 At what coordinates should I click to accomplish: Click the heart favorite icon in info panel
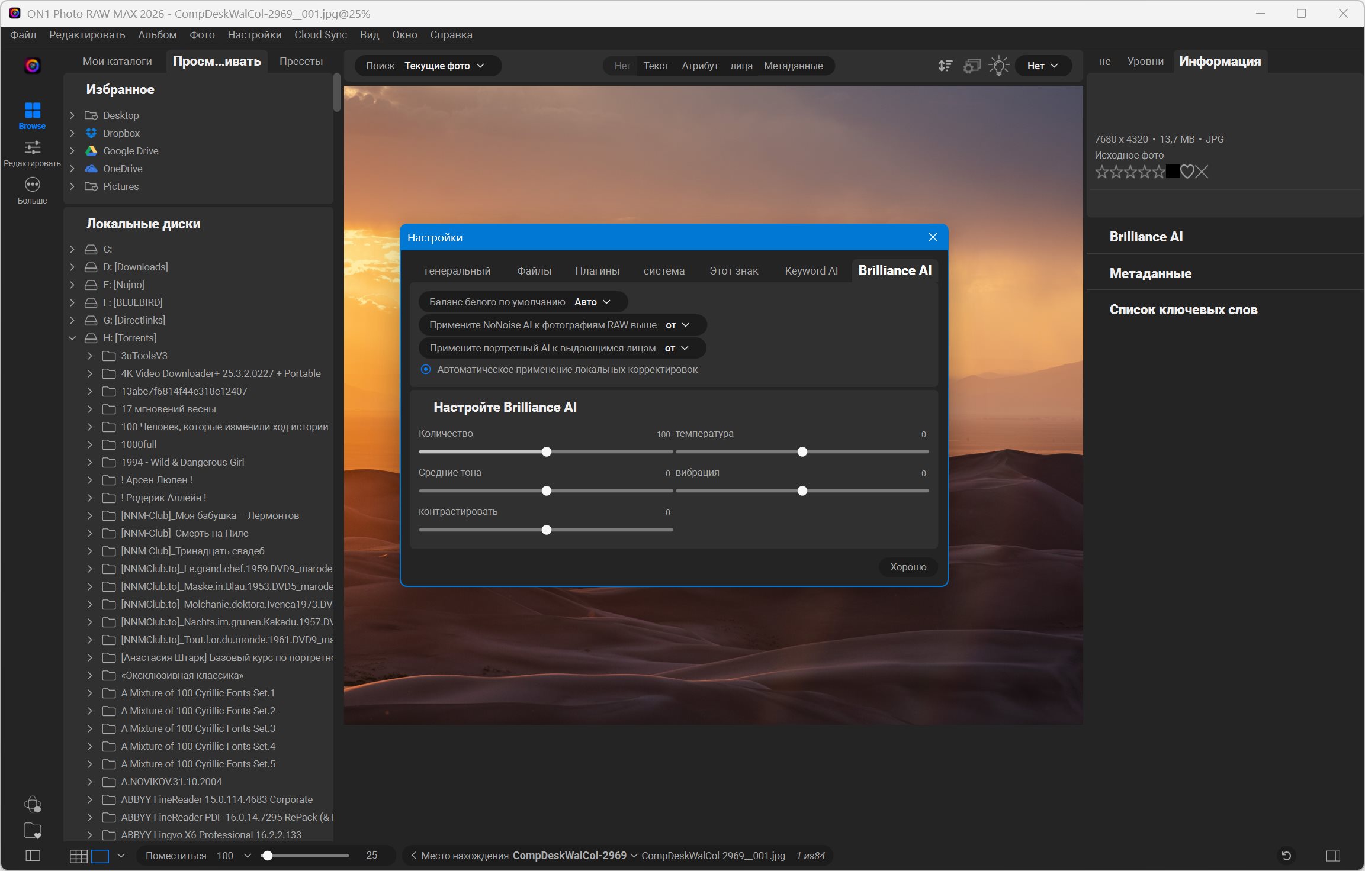[x=1187, y=172]
